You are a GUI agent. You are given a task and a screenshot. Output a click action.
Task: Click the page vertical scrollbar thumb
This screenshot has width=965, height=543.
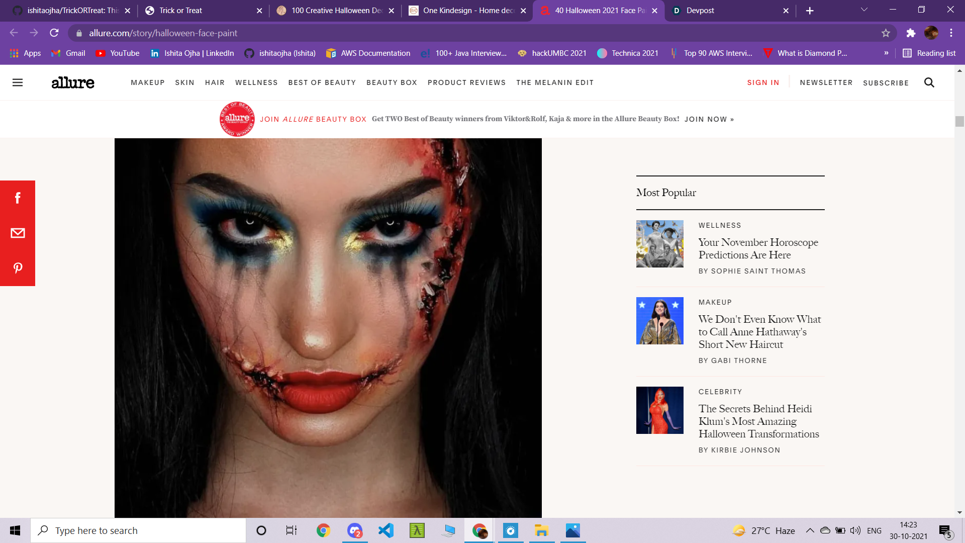(959, 121)
